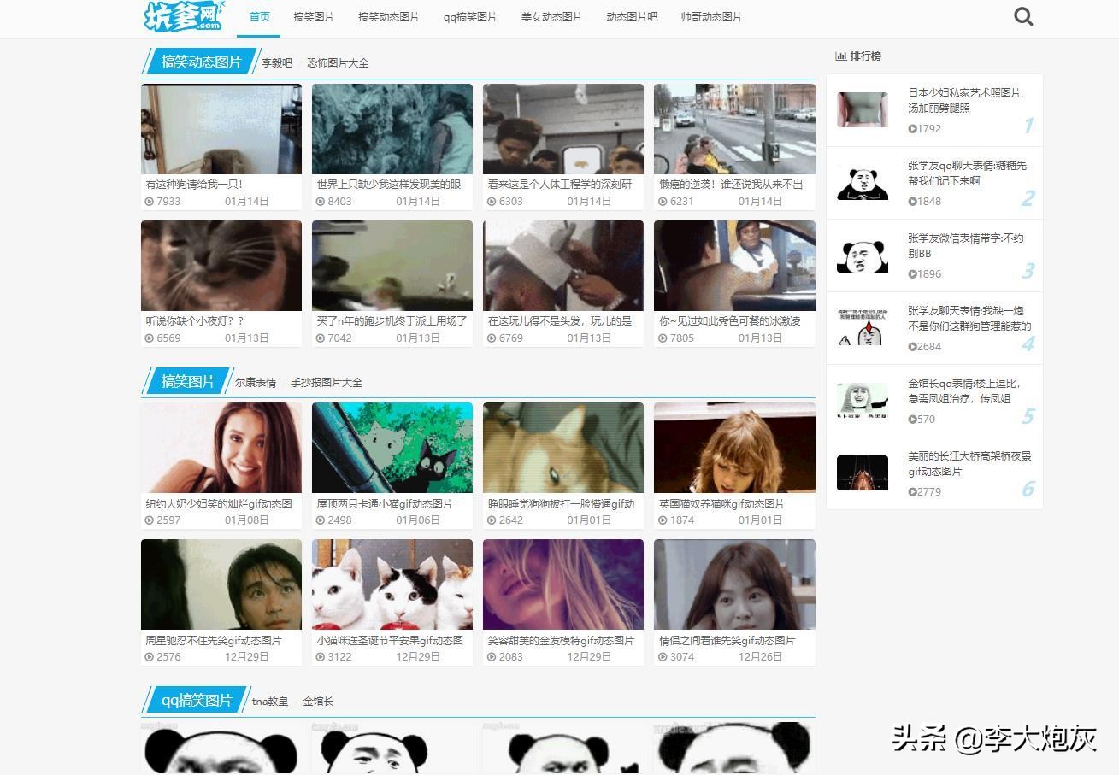Click the view icon under 英国猫奴养猫咪gif动态图片
This screenshot has width=1119, height=775.
point(663,520)
